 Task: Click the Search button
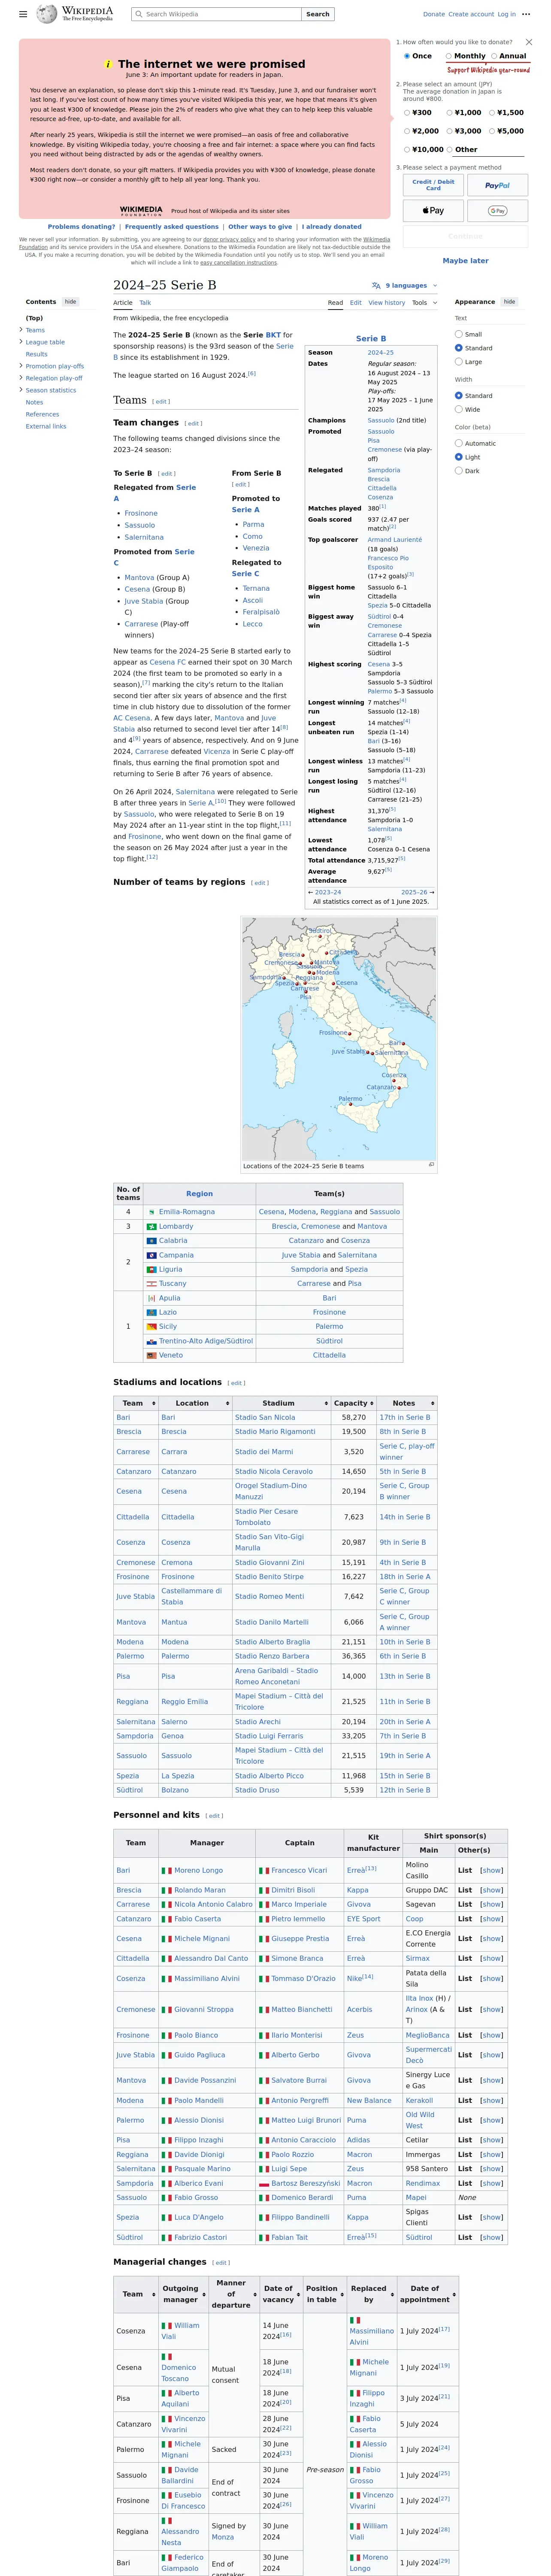(x=318, y=14)
